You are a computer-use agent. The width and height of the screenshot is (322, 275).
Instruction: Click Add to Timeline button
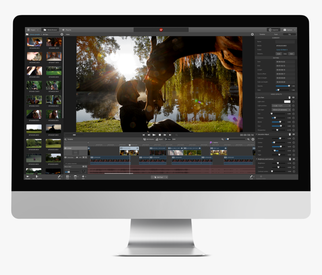(x=37, y=177)
